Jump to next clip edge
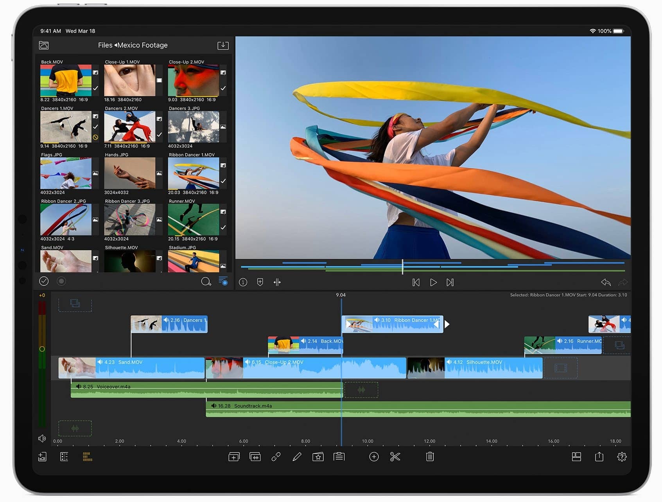 [450, 282]
